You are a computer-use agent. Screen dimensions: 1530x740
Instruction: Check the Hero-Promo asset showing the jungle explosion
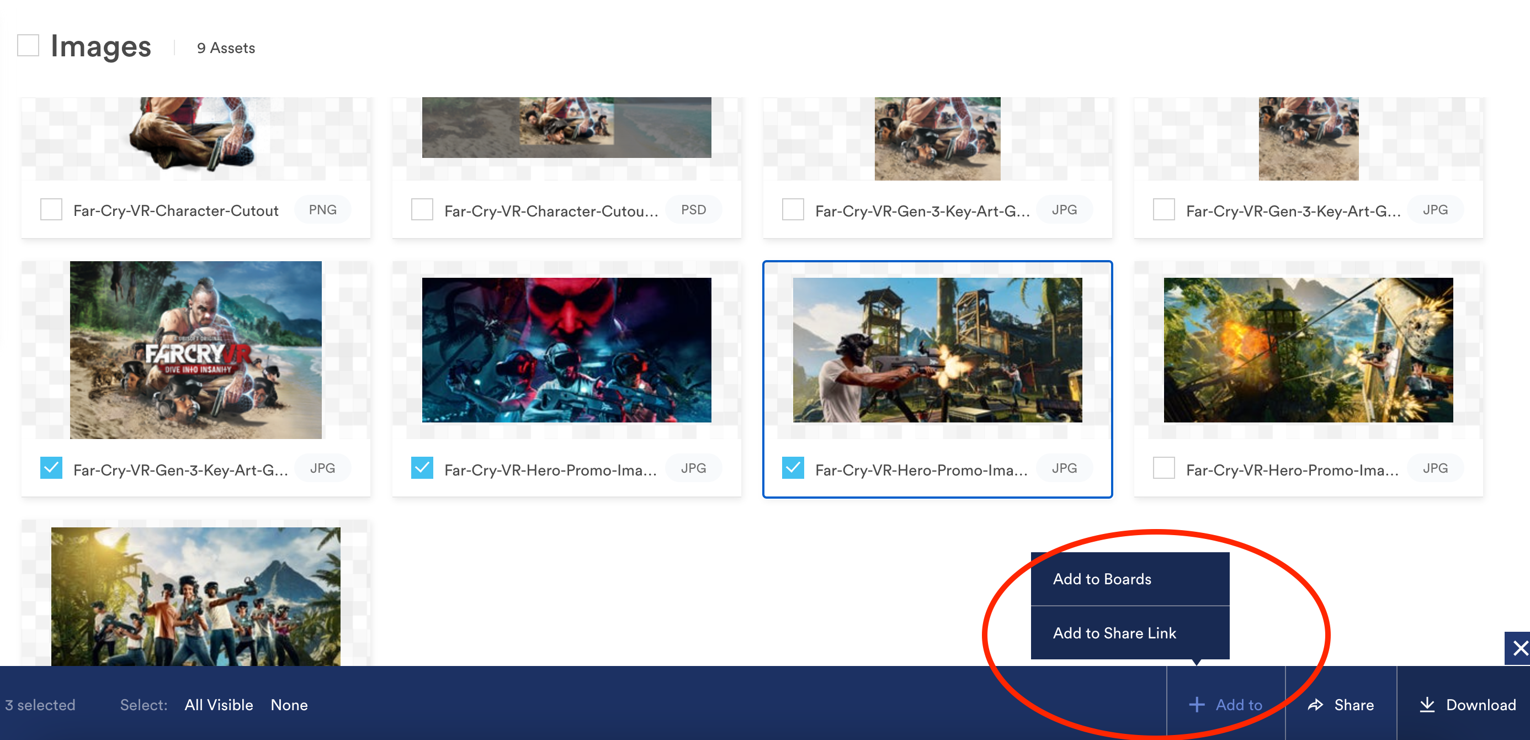pos(1164,468)
